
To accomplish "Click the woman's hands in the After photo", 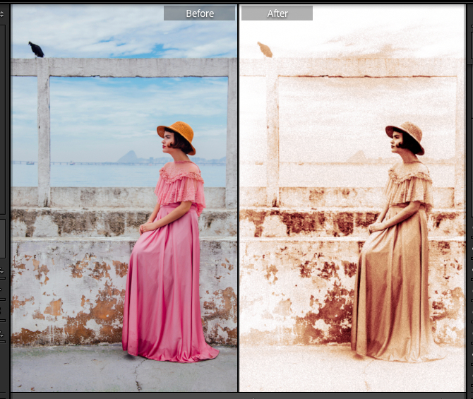I will click(x=375, y=227).
